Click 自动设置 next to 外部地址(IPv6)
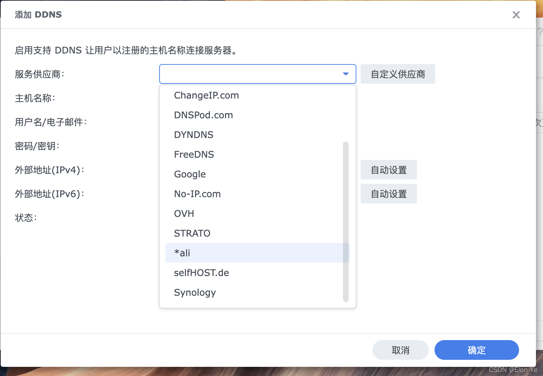 click(x=388, y=194)
